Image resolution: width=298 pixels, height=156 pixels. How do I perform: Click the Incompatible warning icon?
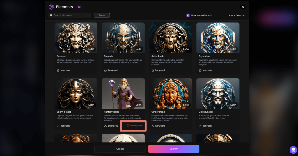click(128, 126)
